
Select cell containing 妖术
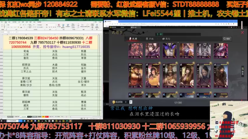click(55, 72)
